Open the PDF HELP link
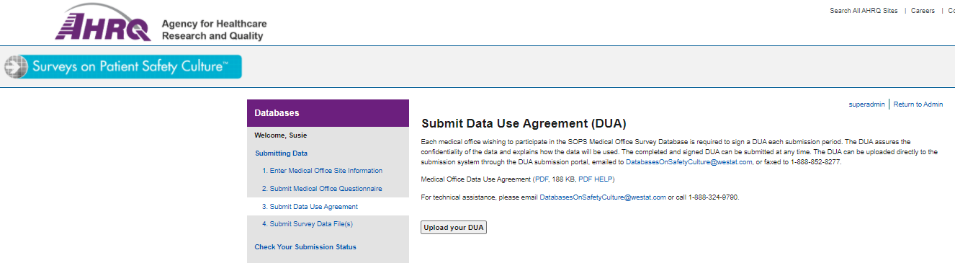This screenshot has height=263, width=955. 596,179
